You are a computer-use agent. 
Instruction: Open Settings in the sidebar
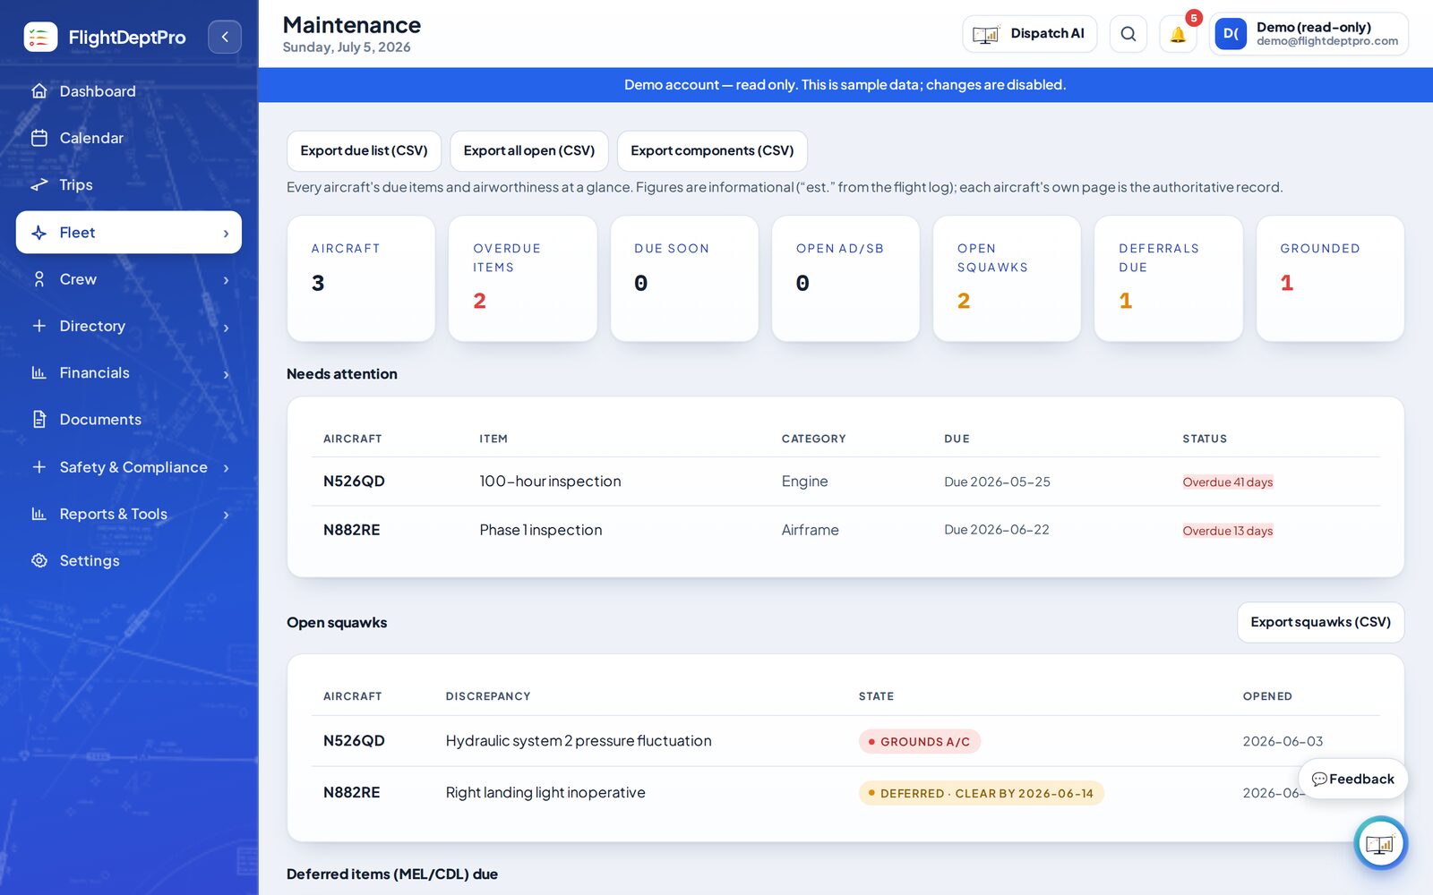click(x=129, y=560)
